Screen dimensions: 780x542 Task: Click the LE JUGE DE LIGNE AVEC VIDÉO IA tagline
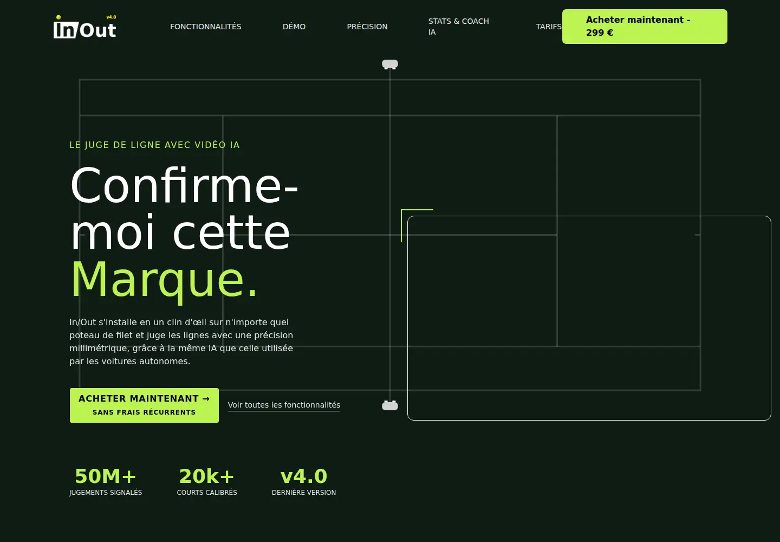(154, 145)
